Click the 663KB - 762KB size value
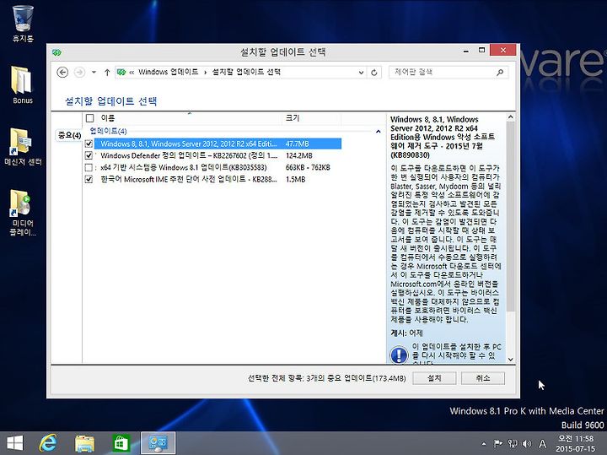 click(308, 167)
